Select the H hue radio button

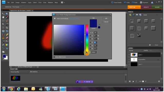[x=90, y=33]
